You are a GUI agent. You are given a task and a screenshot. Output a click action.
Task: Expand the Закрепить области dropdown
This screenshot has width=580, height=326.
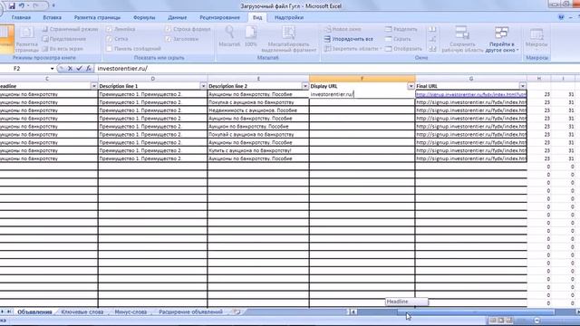click(x=381, y=49)
